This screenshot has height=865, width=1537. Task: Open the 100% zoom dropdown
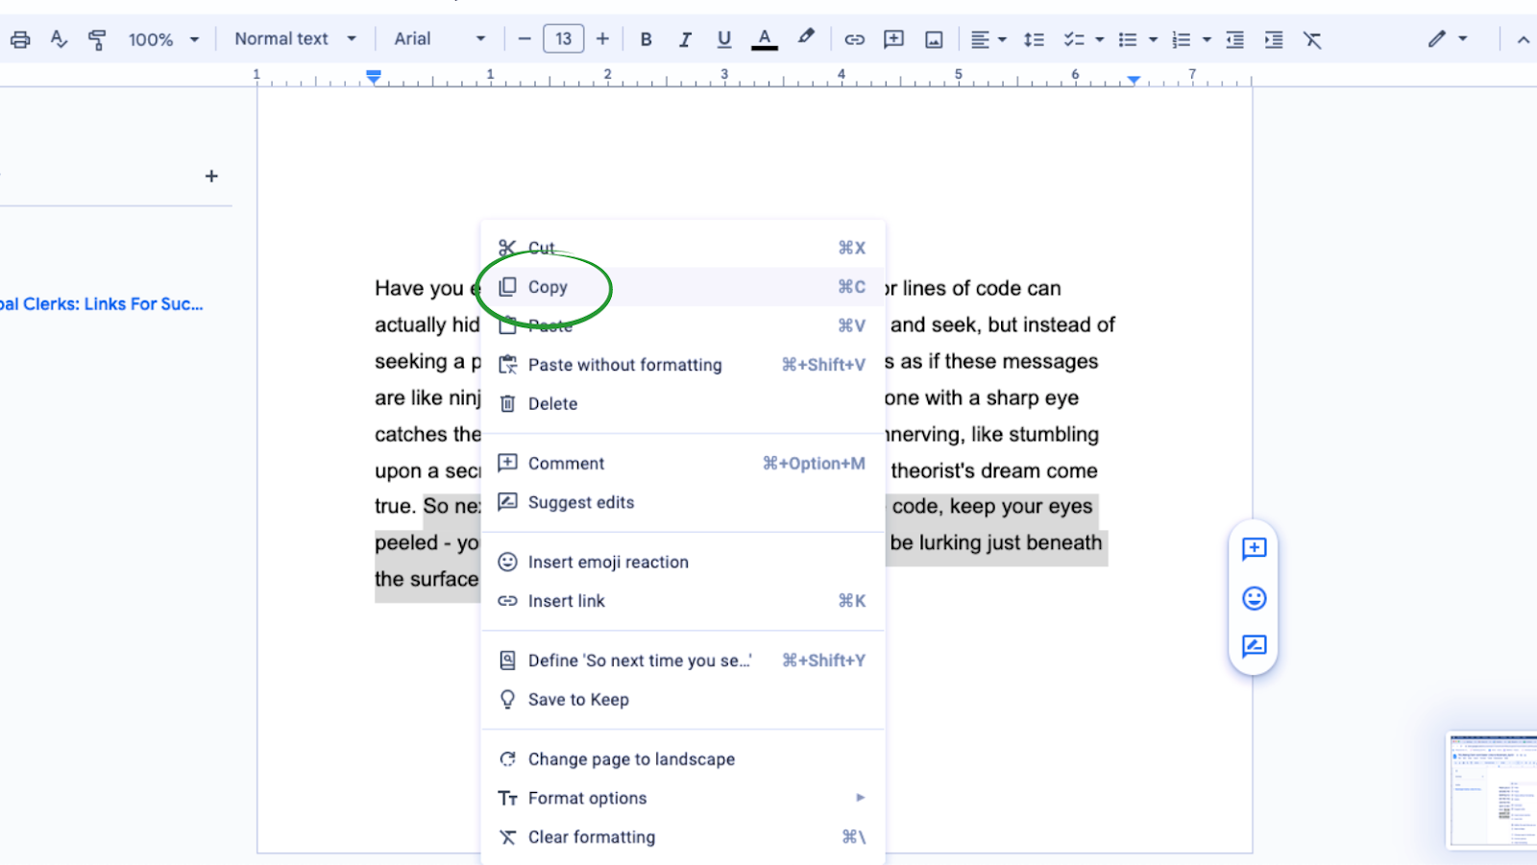(163, 39)
